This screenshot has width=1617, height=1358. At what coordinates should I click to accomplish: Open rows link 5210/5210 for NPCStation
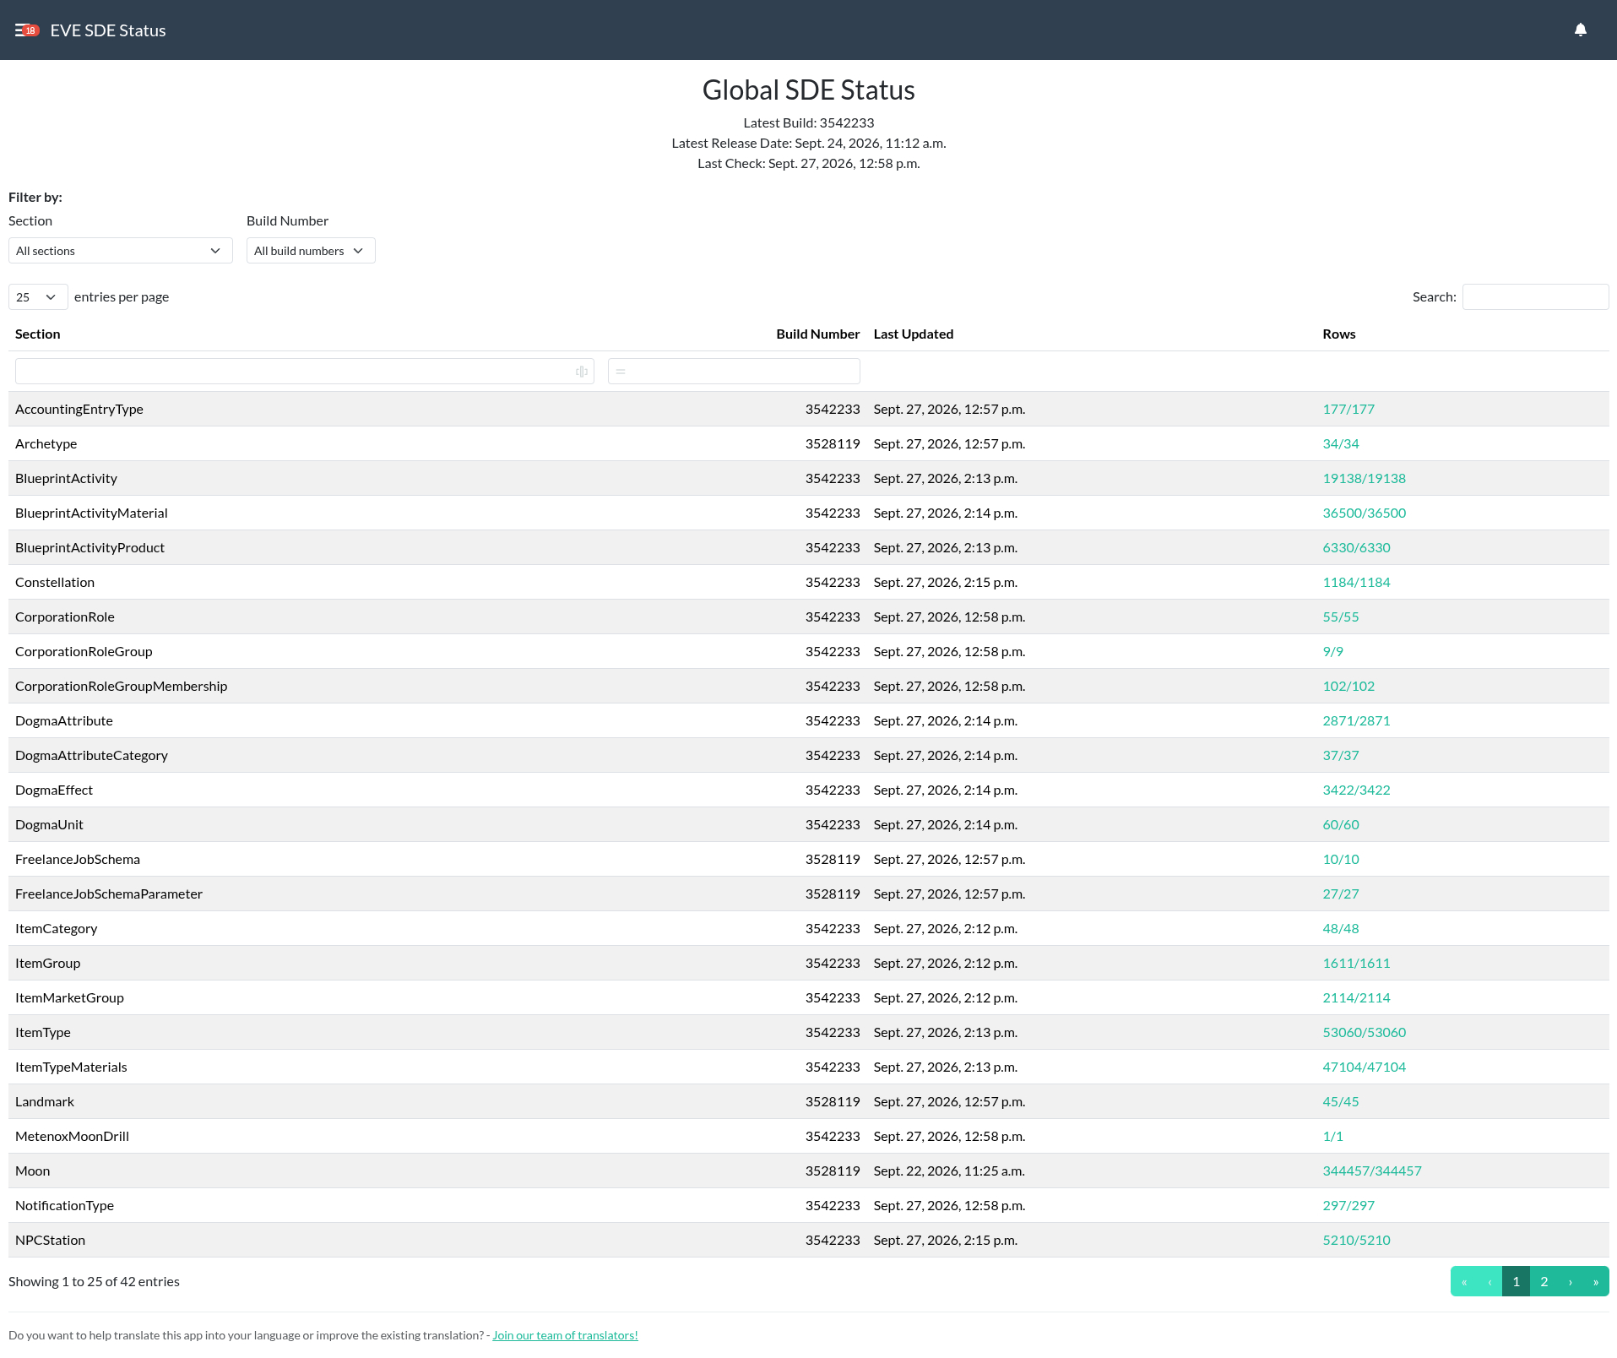point(1356,1241)
